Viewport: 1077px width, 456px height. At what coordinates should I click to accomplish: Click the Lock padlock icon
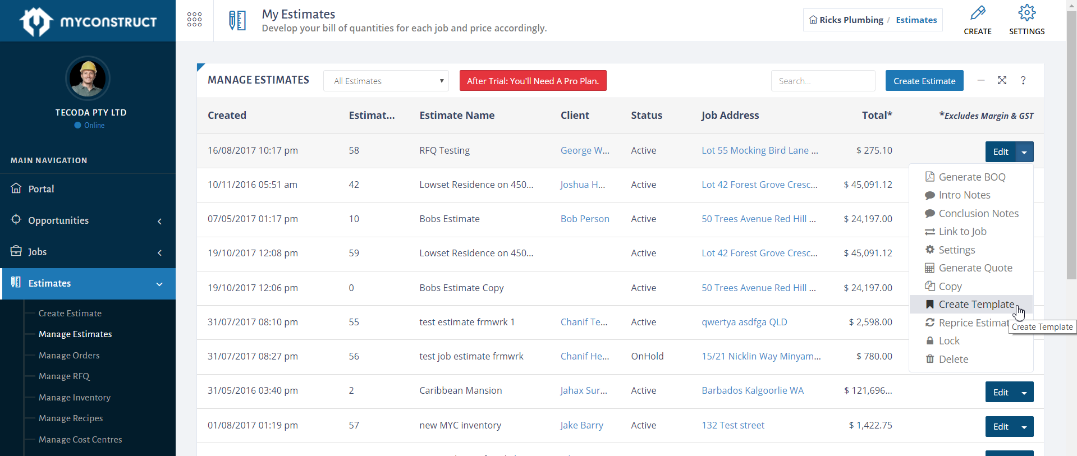(x=929, y=341)
